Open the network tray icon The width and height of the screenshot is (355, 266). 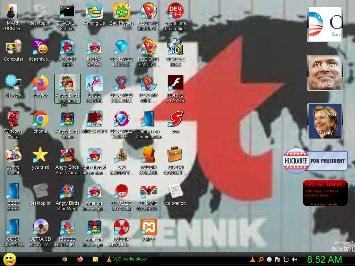pos(286,259)
